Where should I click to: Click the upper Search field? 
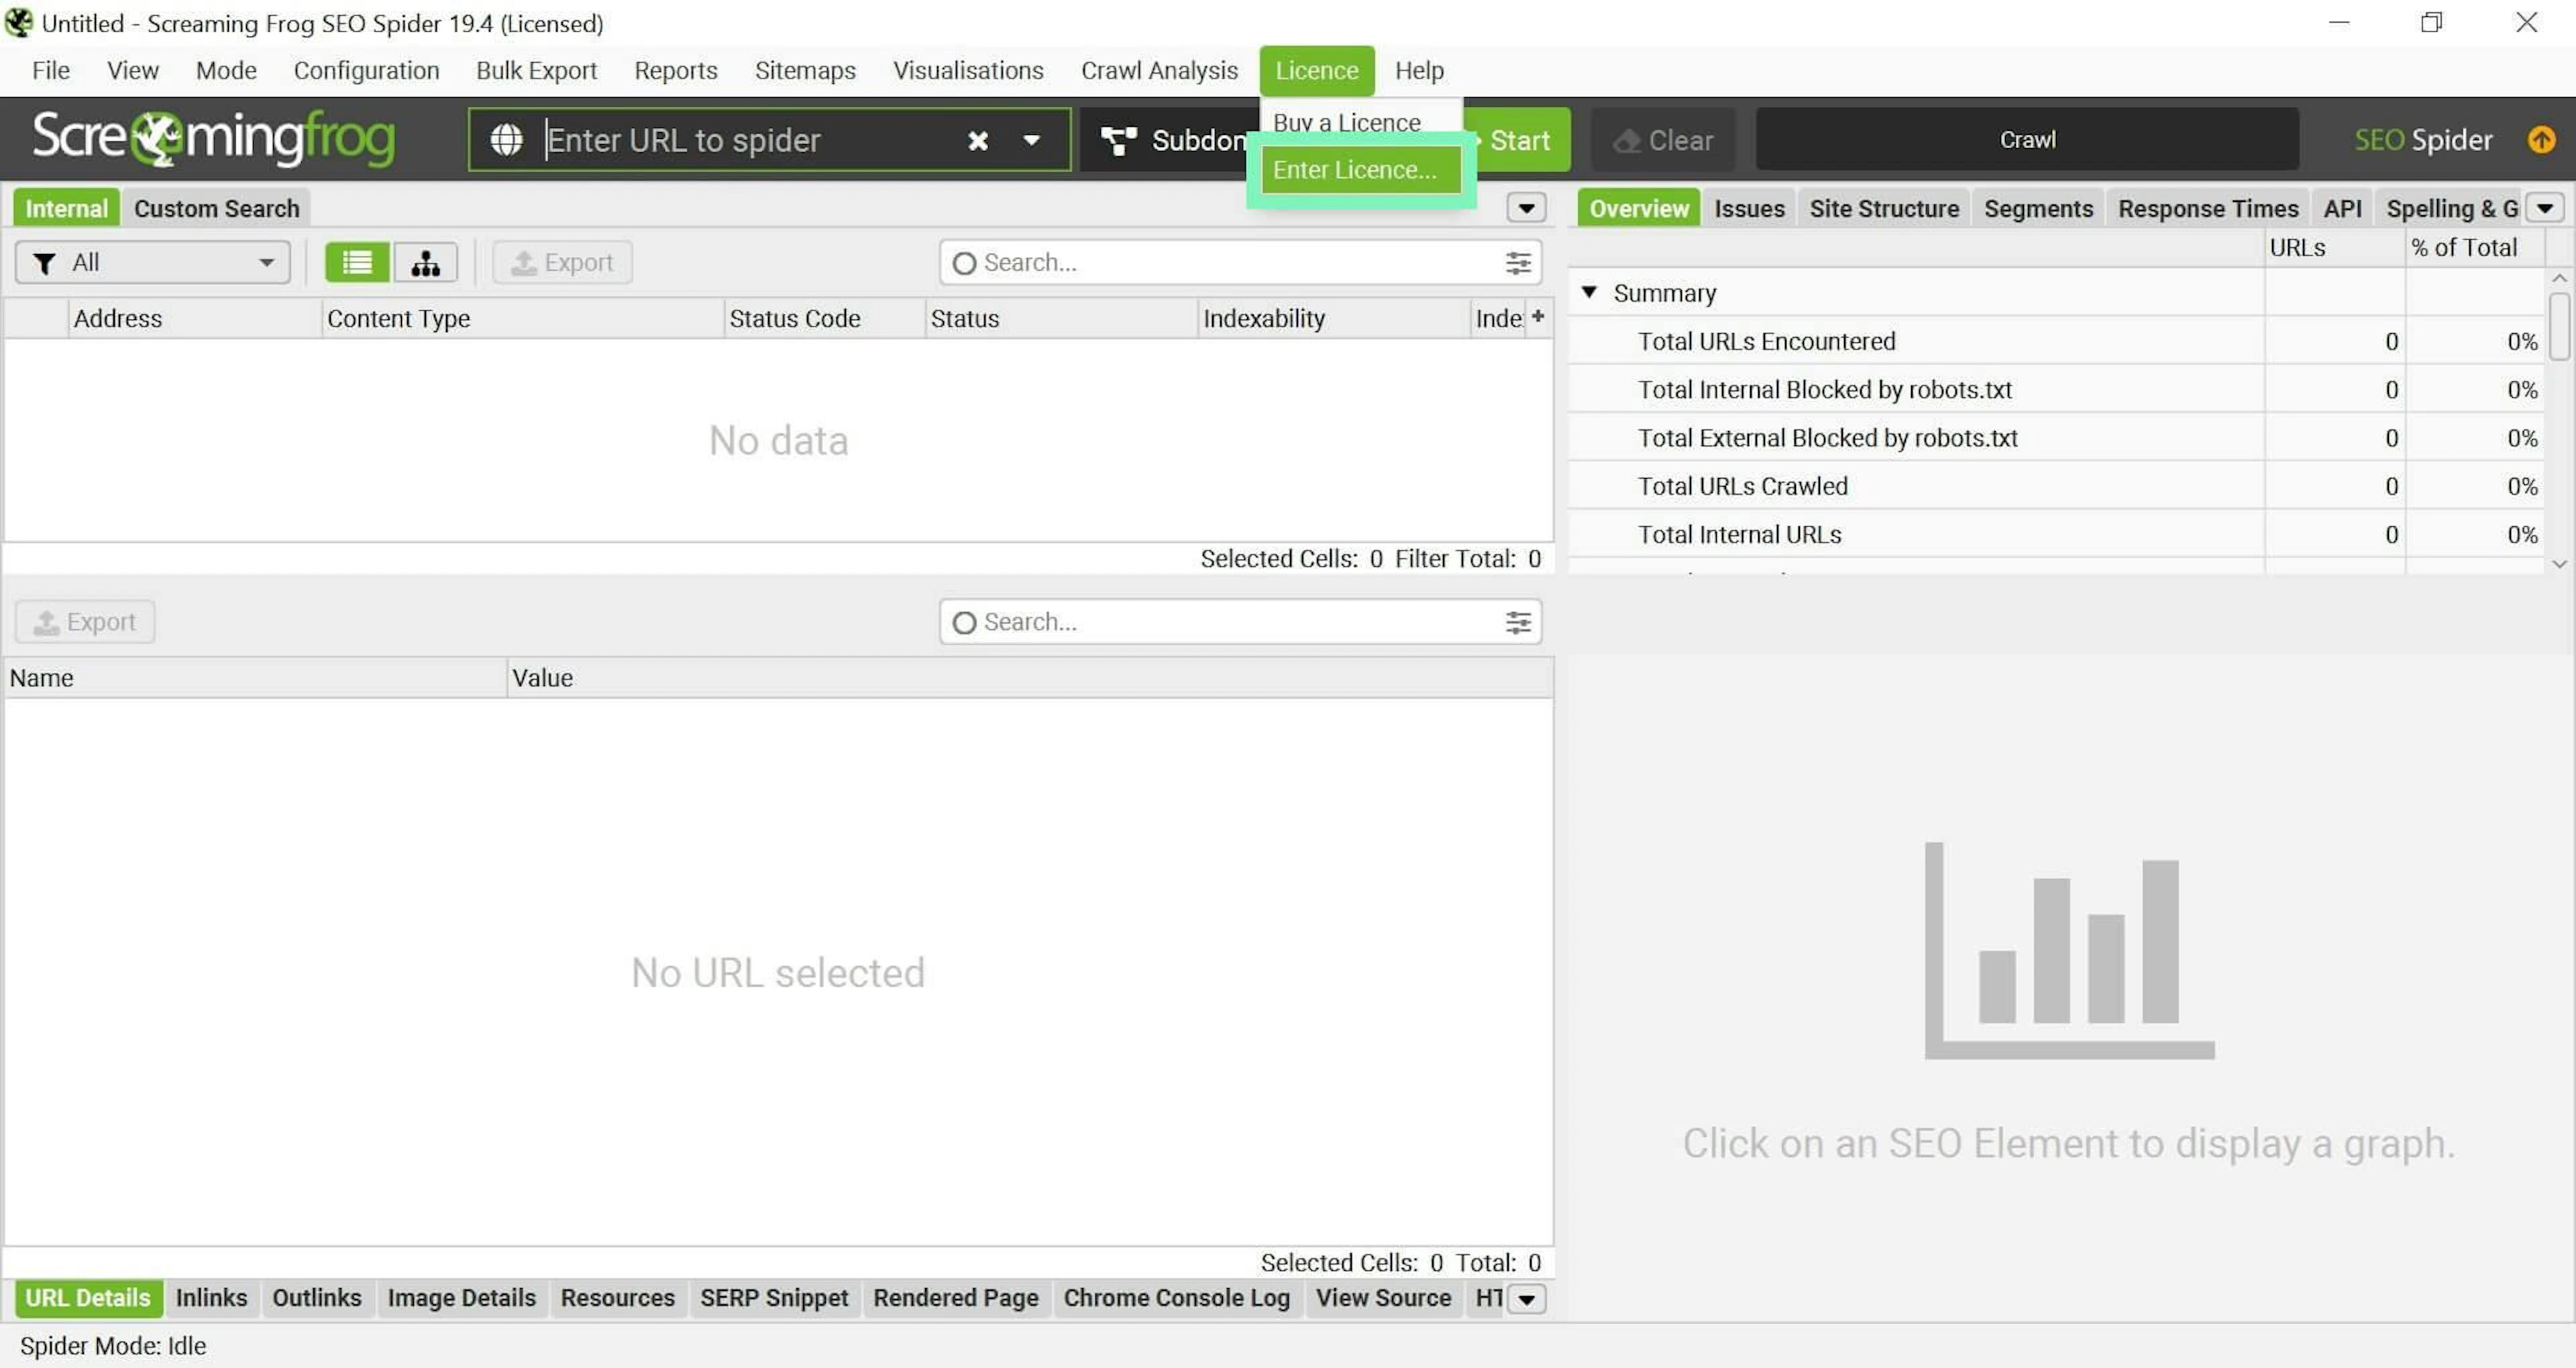pyautogui.click(x=1240, y=262)
